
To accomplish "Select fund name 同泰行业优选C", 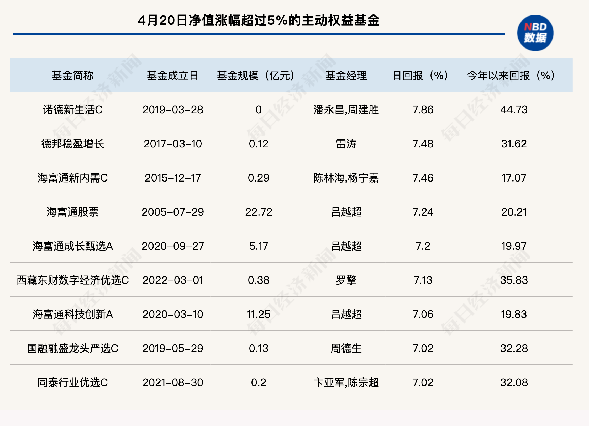I will pos(73,382).
